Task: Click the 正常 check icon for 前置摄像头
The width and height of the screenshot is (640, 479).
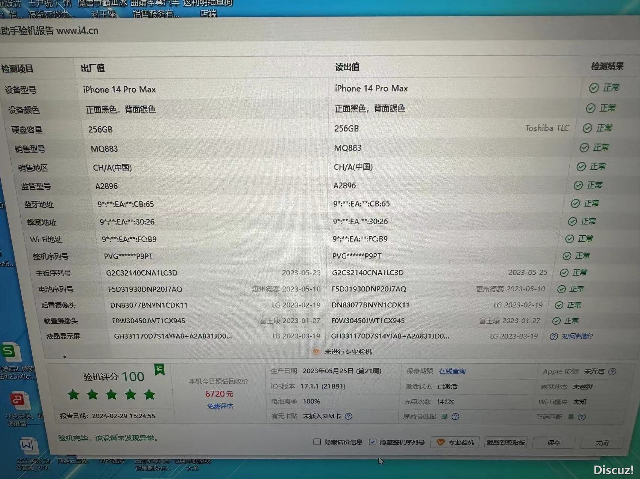Action: tap(556, 321)
